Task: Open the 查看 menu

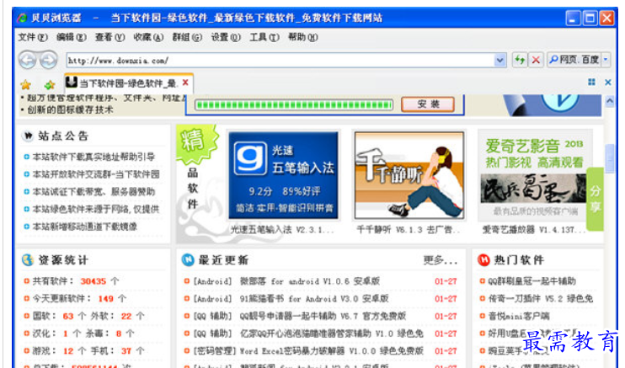Action: [x=110, y=38]
